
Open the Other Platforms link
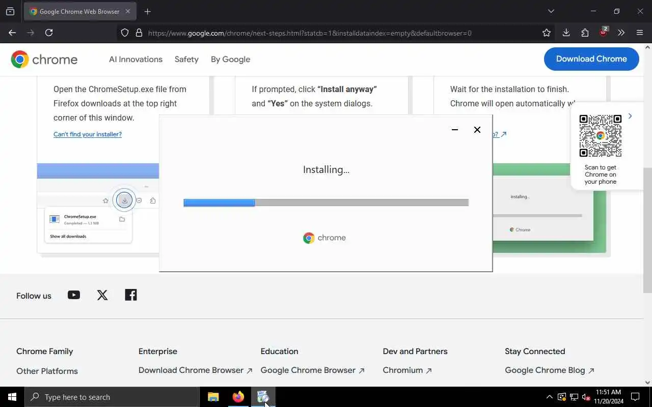tap(47, 371)
